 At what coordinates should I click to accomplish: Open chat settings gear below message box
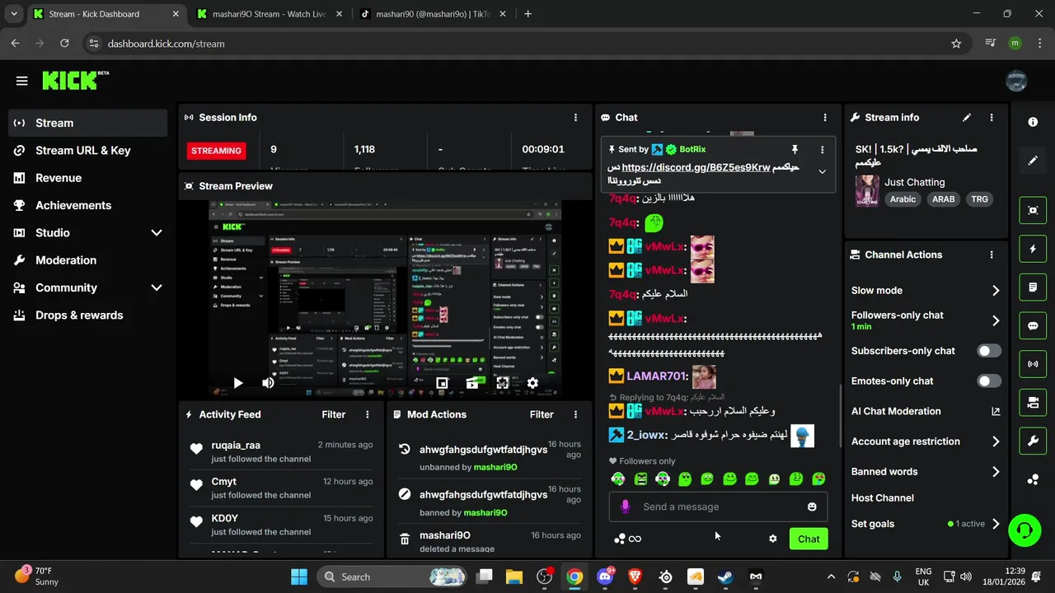[x=773, y=539]
